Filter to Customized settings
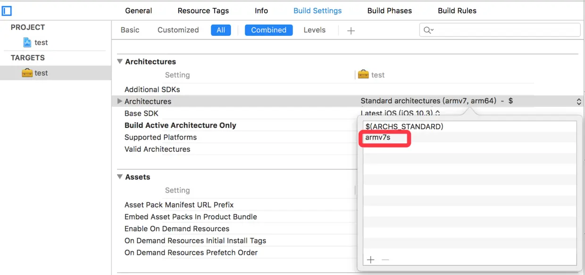The height and width of the screenshot is (275, 585). [x=178, y=30]
